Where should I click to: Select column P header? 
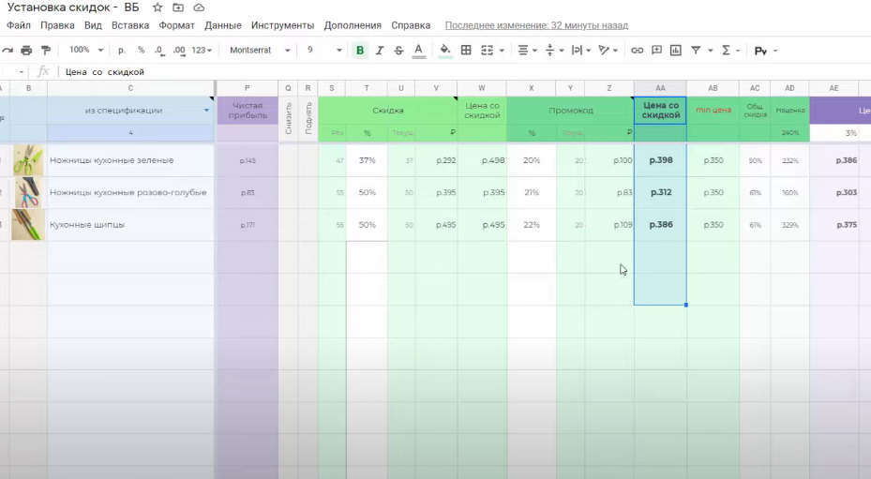247,88
